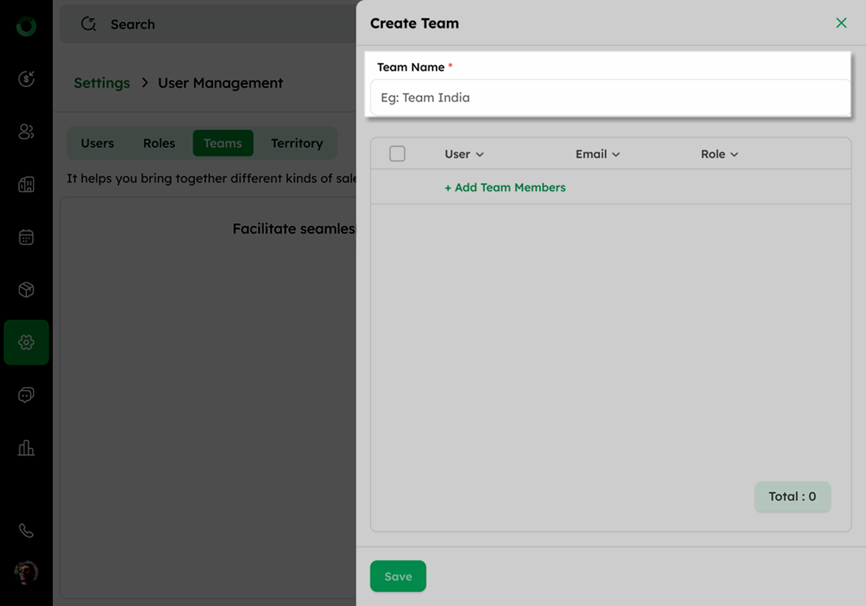This screenshot has height=606, width=866.
Task: Expand the Email column dropdown
Action: 598,154
